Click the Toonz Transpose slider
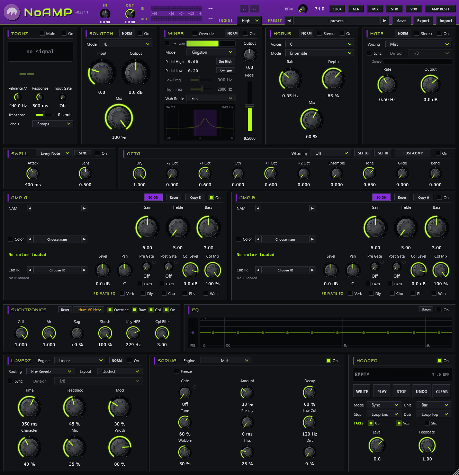459x475 pixels. point(44,115)
